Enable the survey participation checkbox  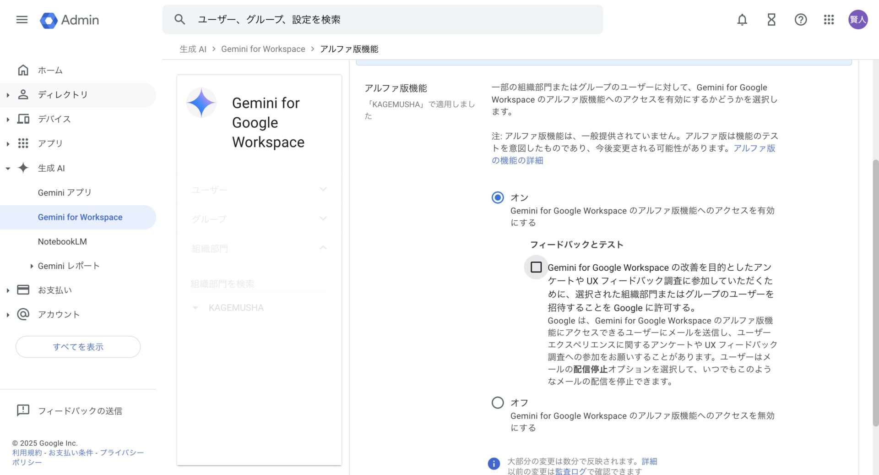pos(536,268)
